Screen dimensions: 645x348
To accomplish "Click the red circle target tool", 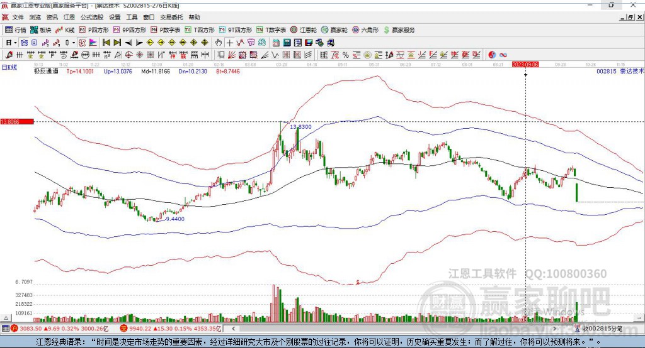I will tap(128, 55).
